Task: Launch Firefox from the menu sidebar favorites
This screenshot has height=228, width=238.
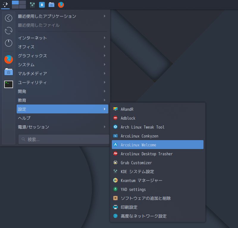Action: pyautogui.click(x=9, y=59)
